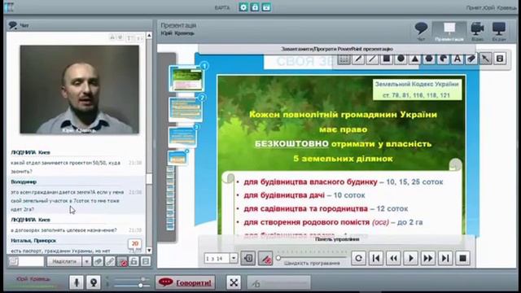The width and height of the screenshot is (521, 293).
Task: Toggle the webcam button
Action: click(94, 282)
